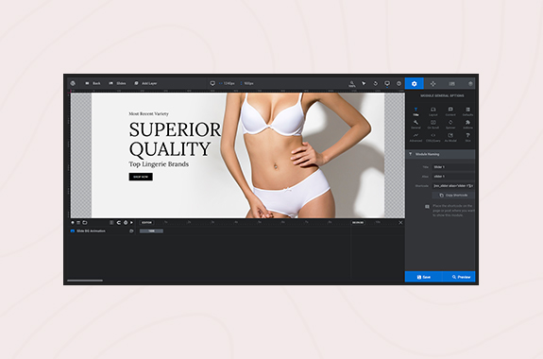Select the pointer selection tool
Screen dimensions: 543x359
click(x=364, y=83)
